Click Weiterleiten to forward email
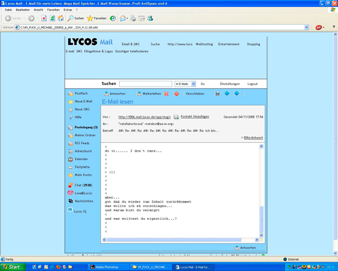This screenshot has width=338, height=271. tap(149, 94)
